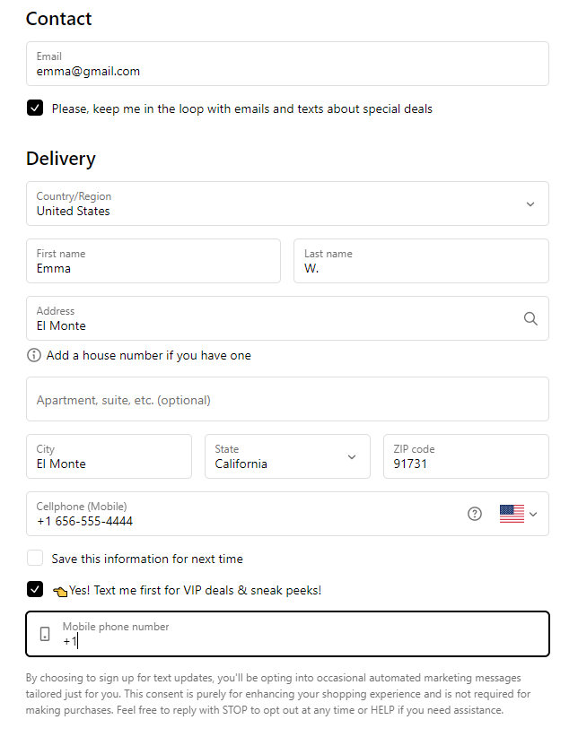Viewport: 578px width, 737px height.
Task: Click the pointing hand emoji icon
Action: pyautogui.click(x=60, y=591)
